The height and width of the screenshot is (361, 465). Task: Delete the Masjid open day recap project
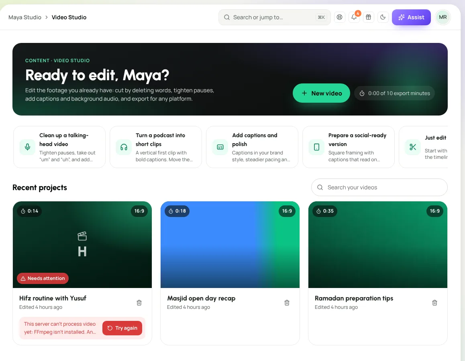point(287,303)
